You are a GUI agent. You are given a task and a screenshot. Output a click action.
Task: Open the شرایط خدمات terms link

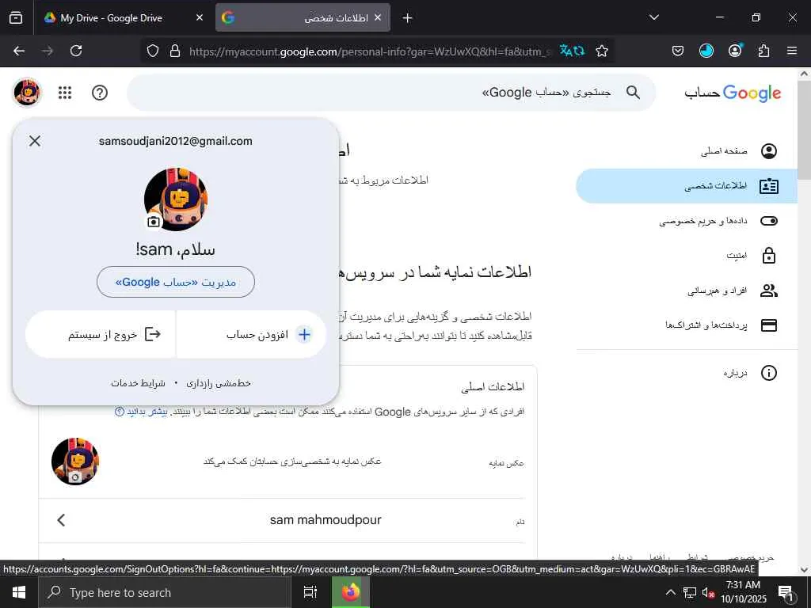(x=138, y=383)
